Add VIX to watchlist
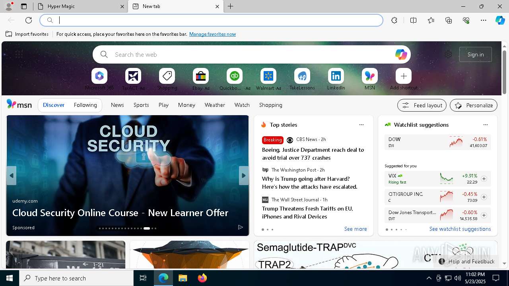The height and width of the screenshot is (286, 509). [484, 179]
